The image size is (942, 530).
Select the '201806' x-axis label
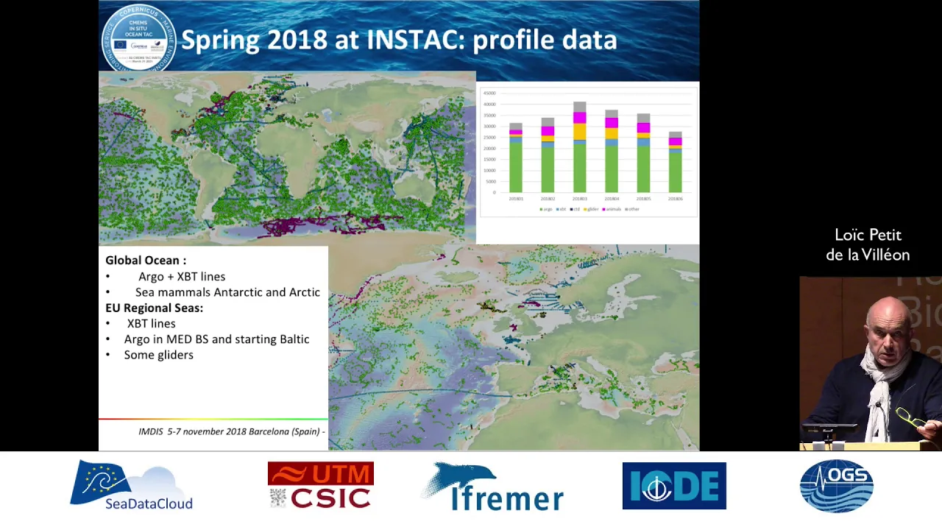[x=675, y=199]
